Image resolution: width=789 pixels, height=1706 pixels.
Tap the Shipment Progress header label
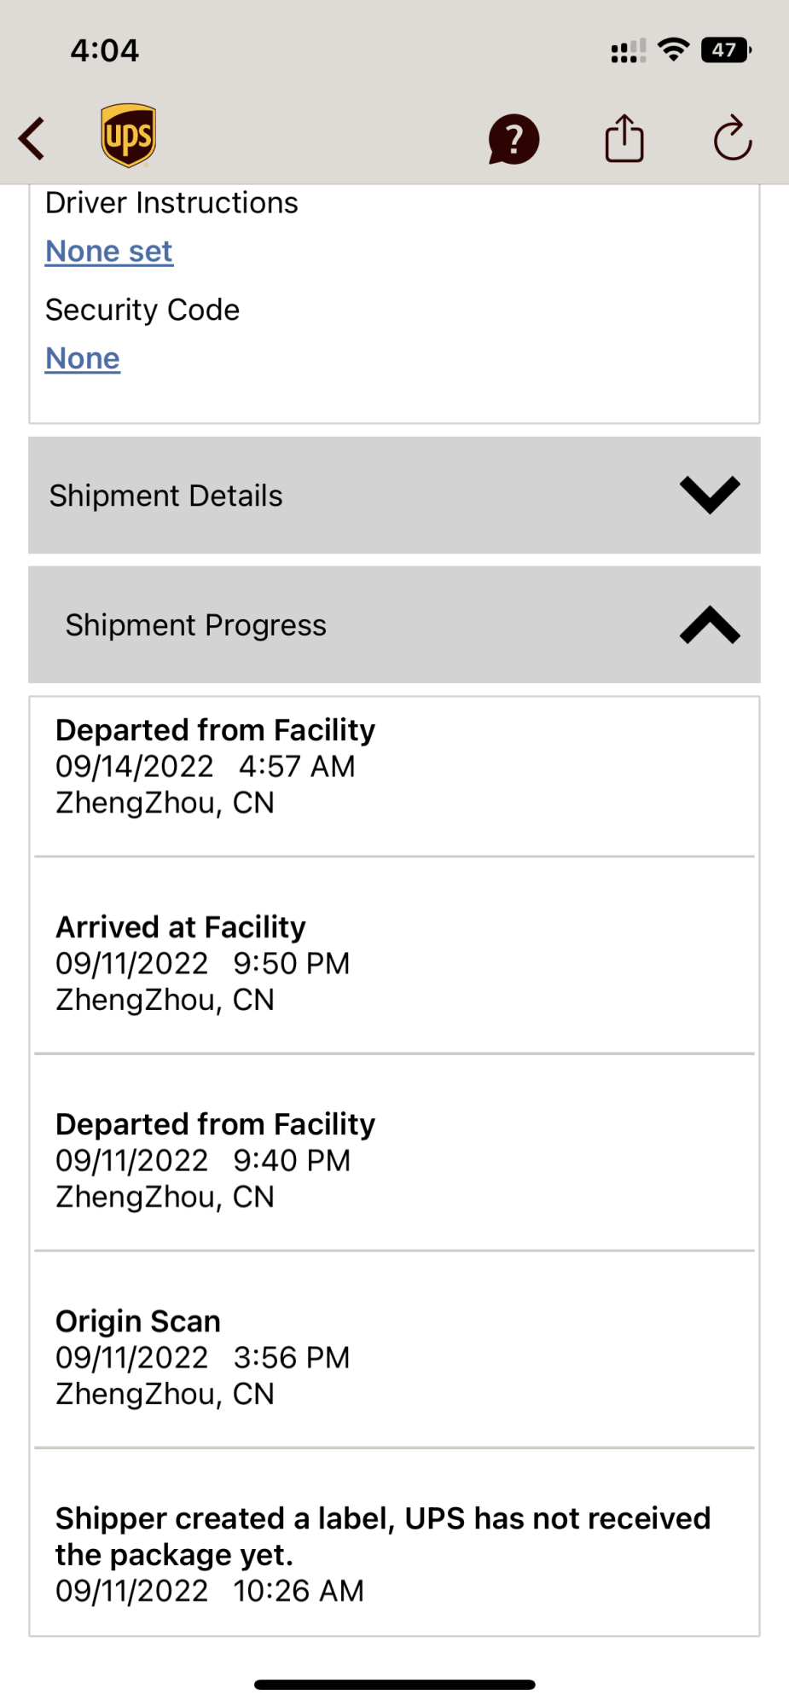click(x=196, y=625)
